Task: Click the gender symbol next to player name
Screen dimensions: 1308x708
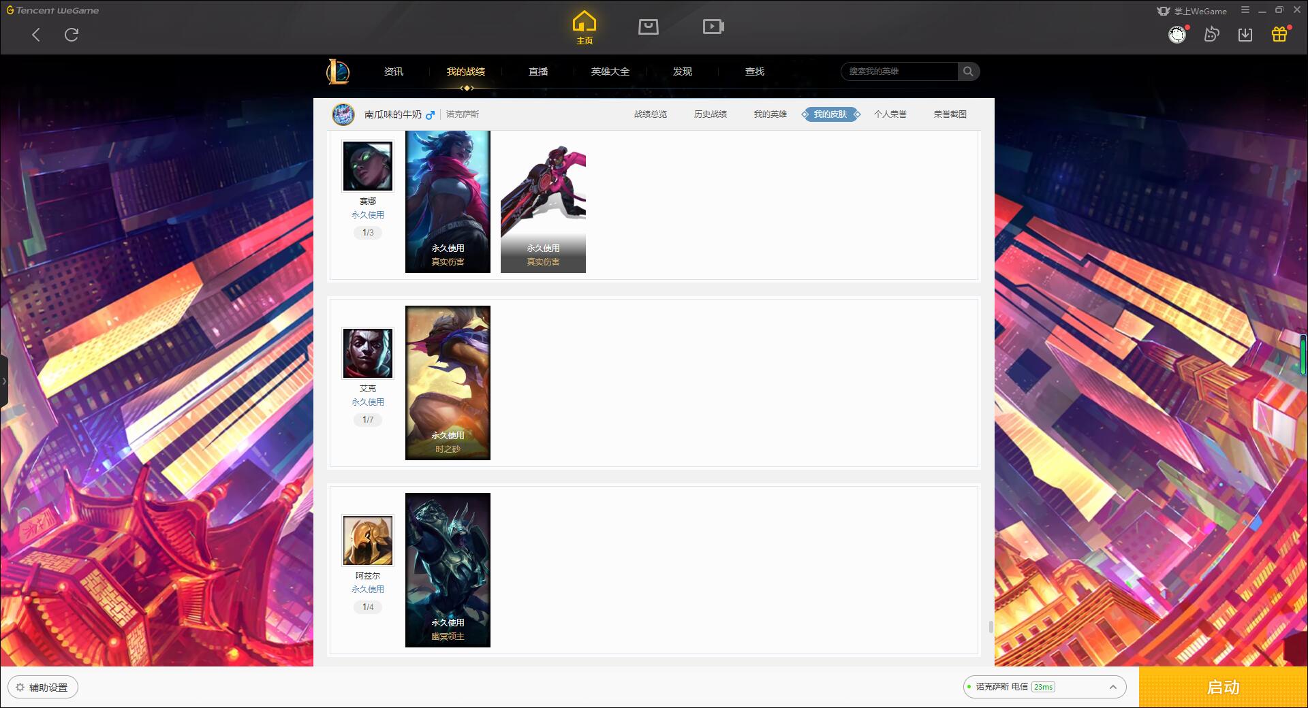Action: (430, 115)
